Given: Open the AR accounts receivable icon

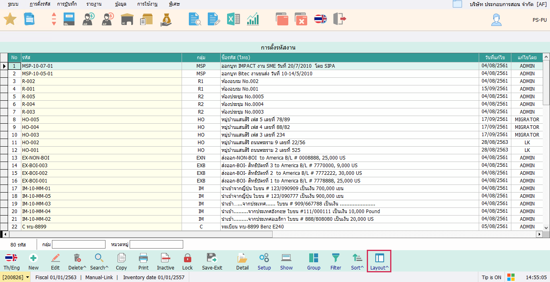Looking at the screenshot, I should pyautogui.click(x=89, y=19).
